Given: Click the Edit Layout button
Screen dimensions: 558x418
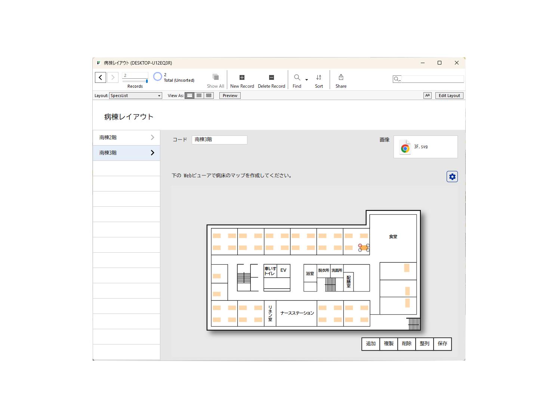Looking at the screenshot, I should tap(449, 96).
